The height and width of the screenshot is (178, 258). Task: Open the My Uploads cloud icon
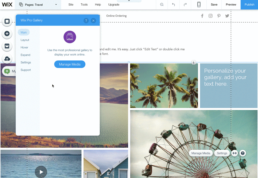pos(7,59)
